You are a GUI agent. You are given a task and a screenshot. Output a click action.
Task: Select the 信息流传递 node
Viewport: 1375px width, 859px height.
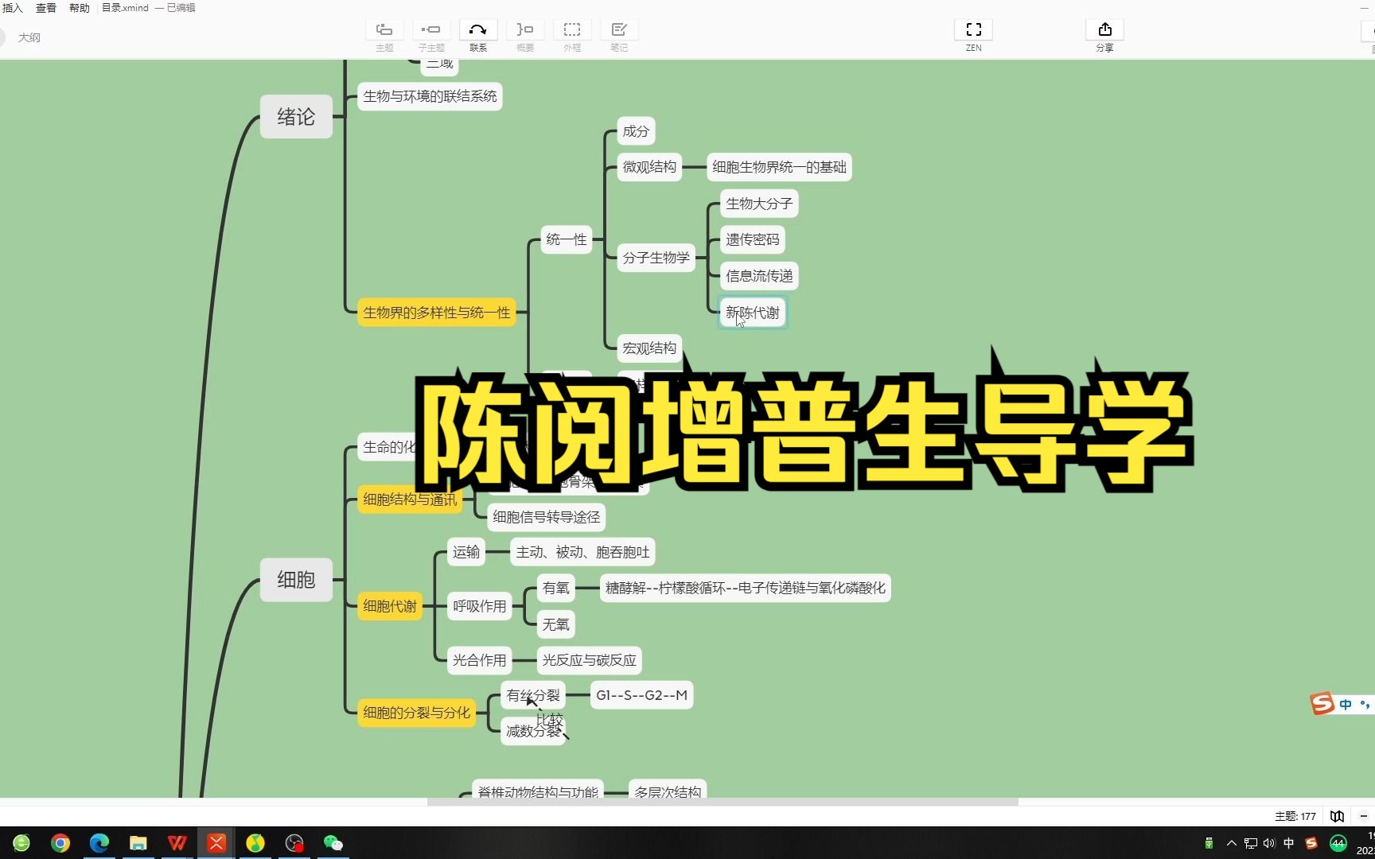pos(759,276)
